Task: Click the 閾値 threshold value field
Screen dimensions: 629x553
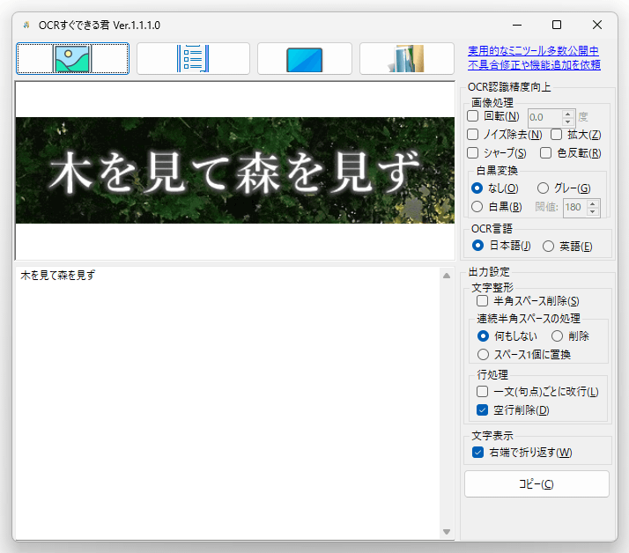Action: coord(574,207)
